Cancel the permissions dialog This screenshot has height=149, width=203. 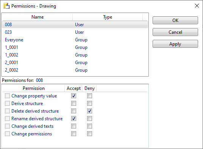(175, 32)
